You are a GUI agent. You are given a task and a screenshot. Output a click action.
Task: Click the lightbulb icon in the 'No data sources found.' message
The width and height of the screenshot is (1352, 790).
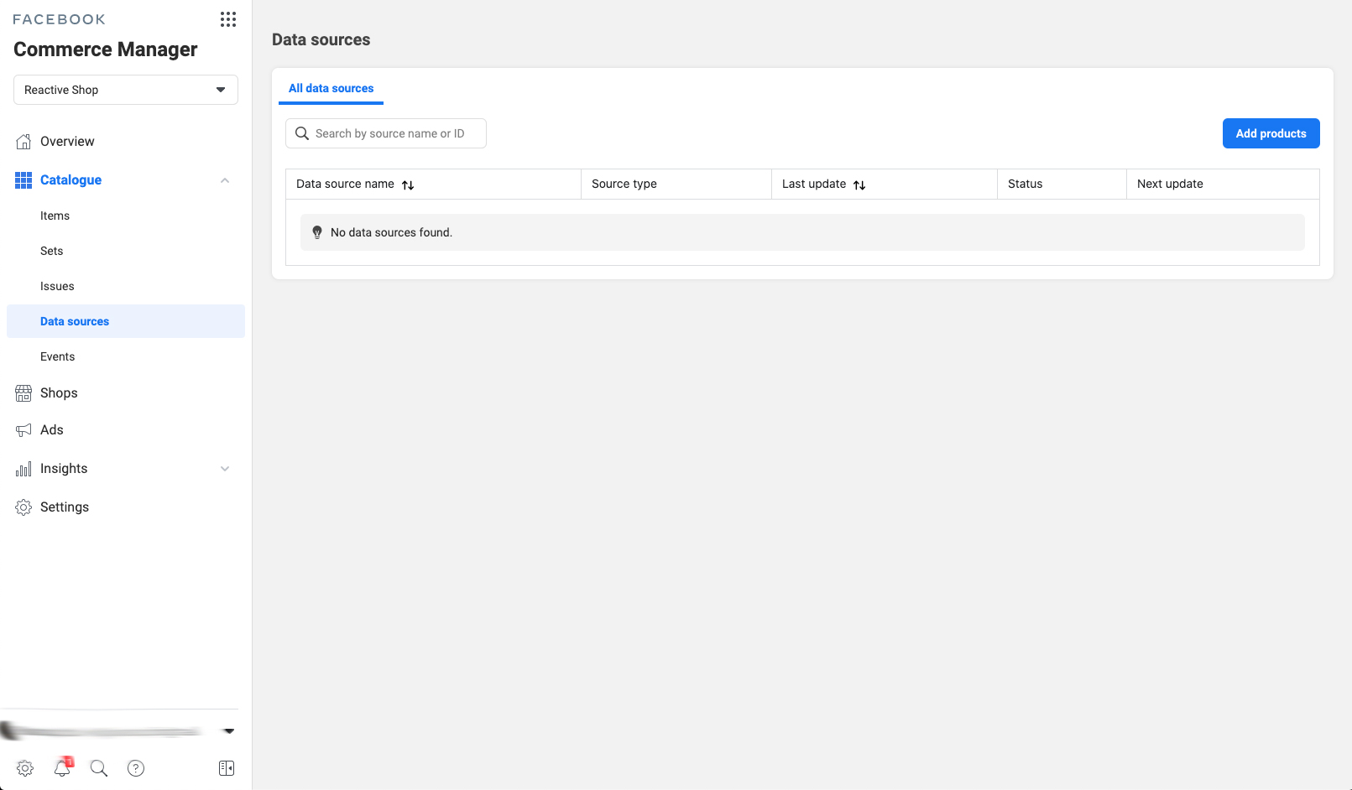click(317, 232)
